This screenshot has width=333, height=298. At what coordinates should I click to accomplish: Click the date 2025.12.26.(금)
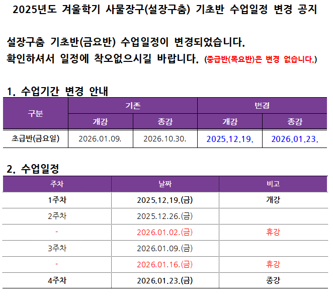tap(164, 216)
